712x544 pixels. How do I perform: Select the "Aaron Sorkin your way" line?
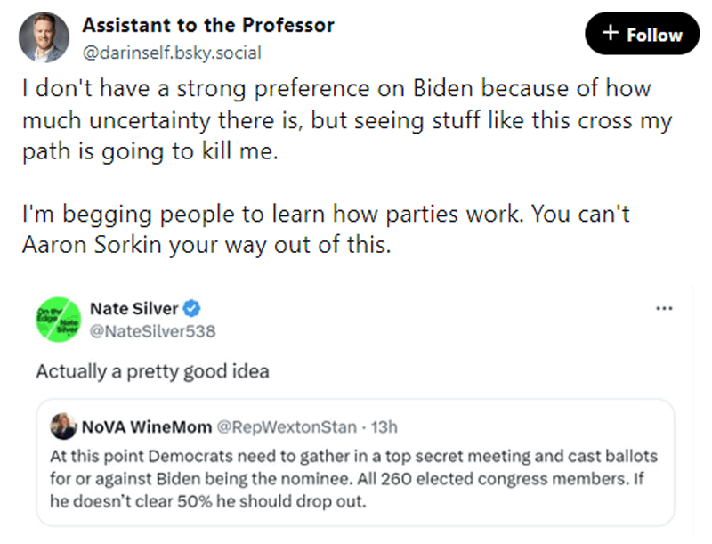(x=206, y=245)
